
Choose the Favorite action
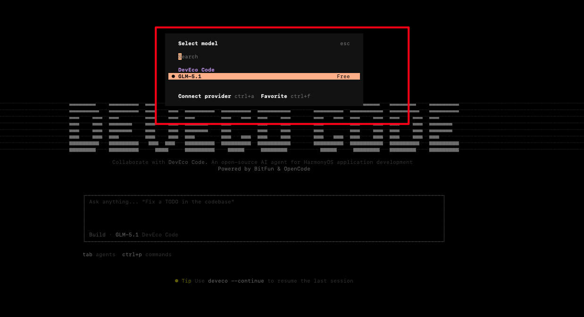(x=285, y=96)
